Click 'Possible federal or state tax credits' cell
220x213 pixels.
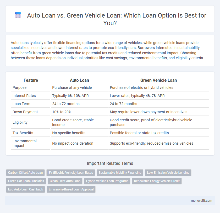pyautogui.click(x=158, y=133)
